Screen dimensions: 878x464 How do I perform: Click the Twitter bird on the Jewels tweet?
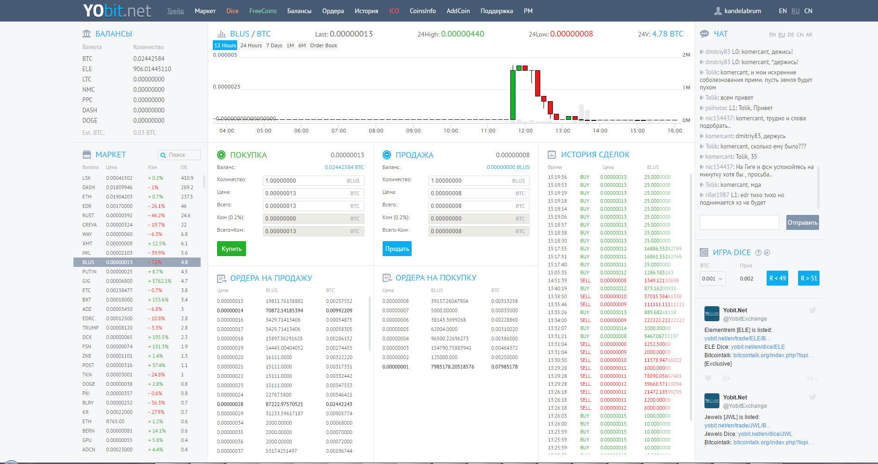[x=813, y=397]
